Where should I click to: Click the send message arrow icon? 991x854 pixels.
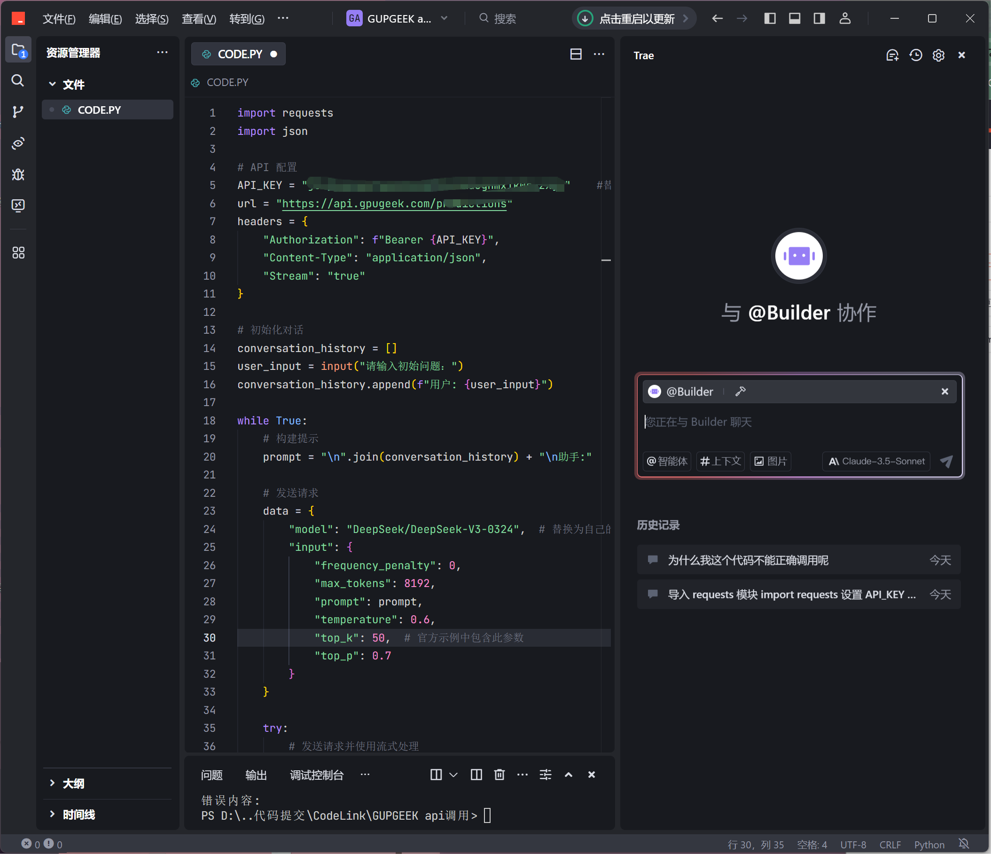[x=946, y=461]
